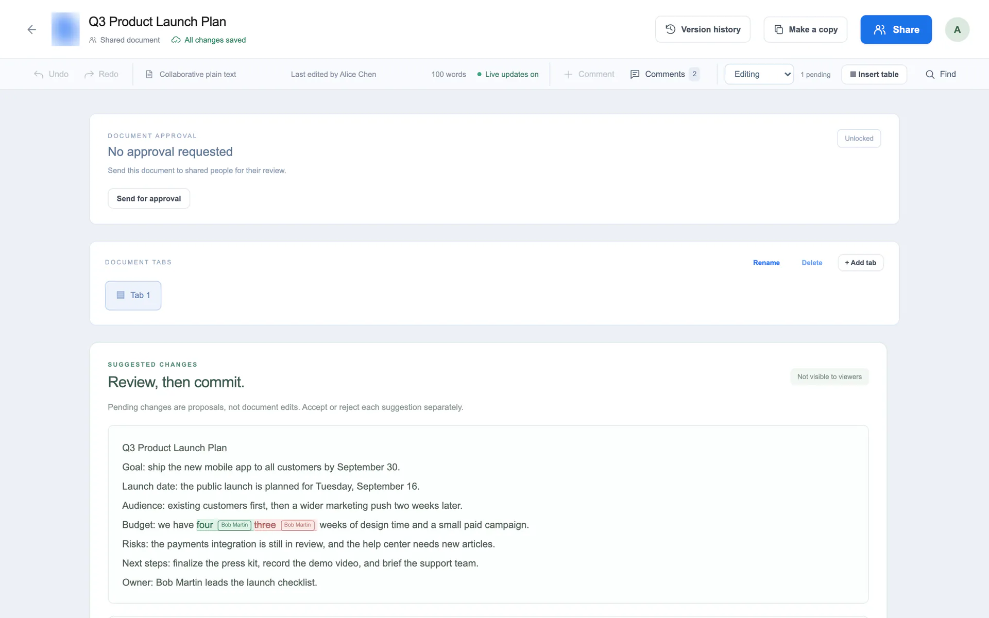Viewport: 989px width, 618px height.
Task: Click the 'Risks:' line in the document
Action: [309, 544]
